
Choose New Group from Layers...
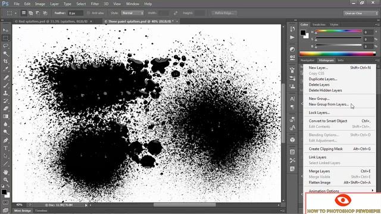pos(329,105)
